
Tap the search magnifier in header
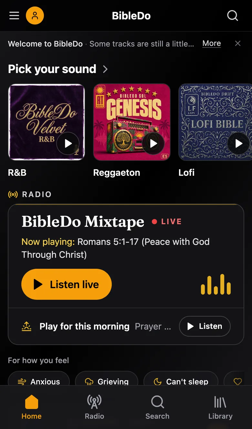(x=232, y=16)
